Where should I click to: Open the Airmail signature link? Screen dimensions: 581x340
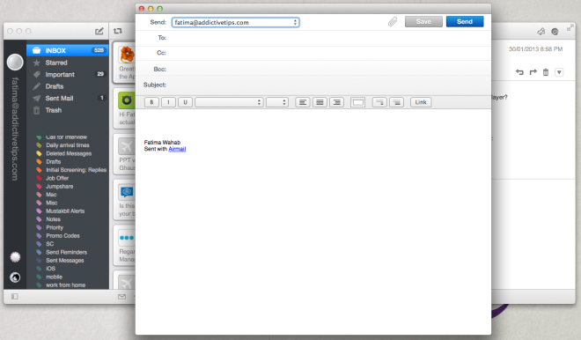pyautogui.click(x=177, y=149)
